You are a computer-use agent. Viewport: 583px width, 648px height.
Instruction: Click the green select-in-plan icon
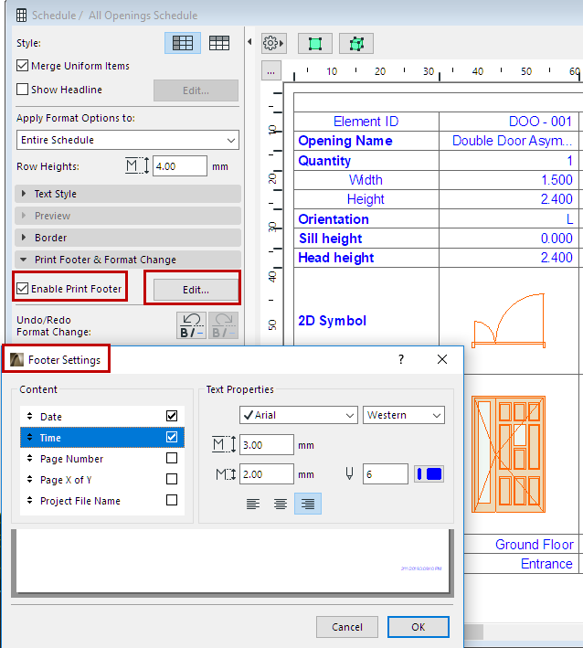coord(315,43)
